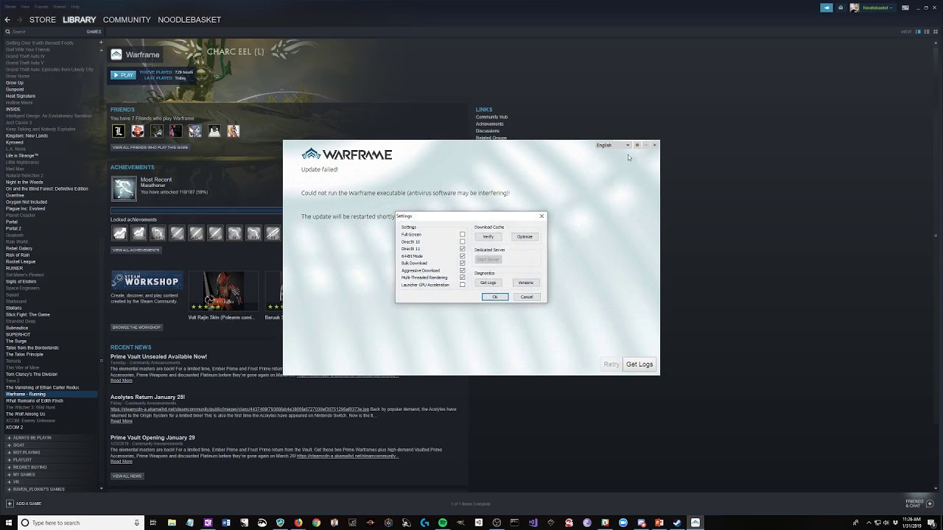Uncheck the DirectX 11 checkbox
The image size is (943, 530).
click(463, 249)
